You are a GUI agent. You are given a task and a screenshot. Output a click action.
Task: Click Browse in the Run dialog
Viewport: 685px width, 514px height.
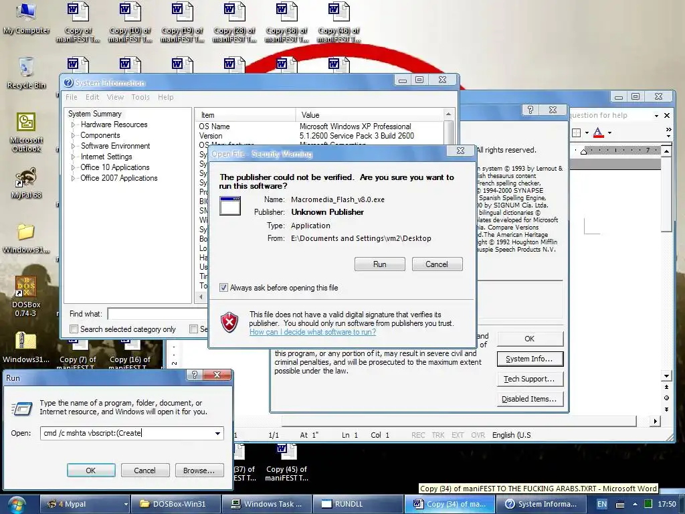pos(199,470)
